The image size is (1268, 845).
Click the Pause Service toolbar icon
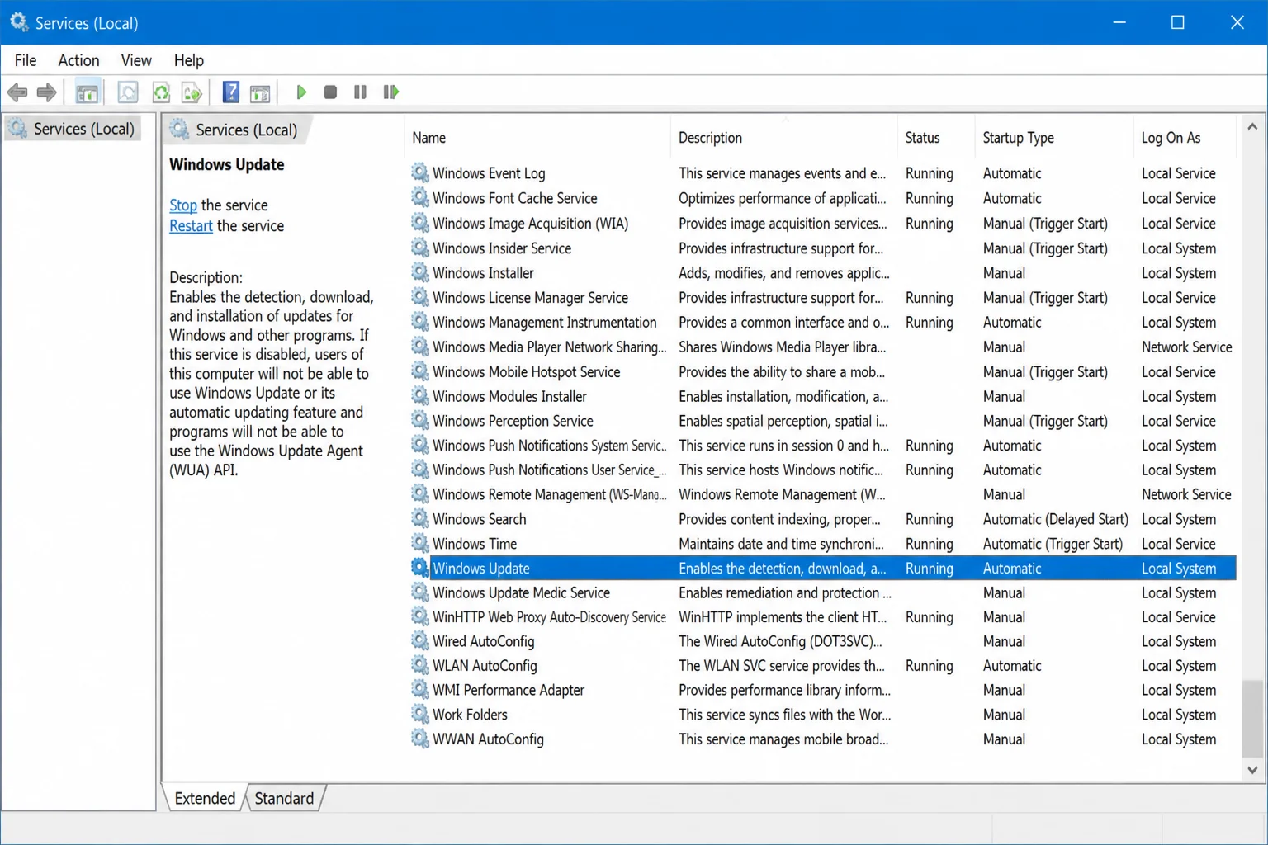[360, 92]
